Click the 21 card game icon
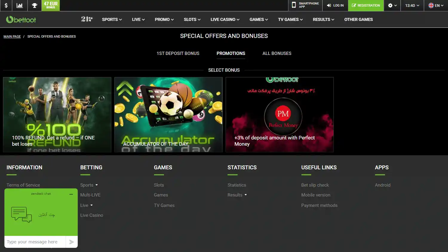The height and width of the screenshot is (252, 448). pos(87,19)
